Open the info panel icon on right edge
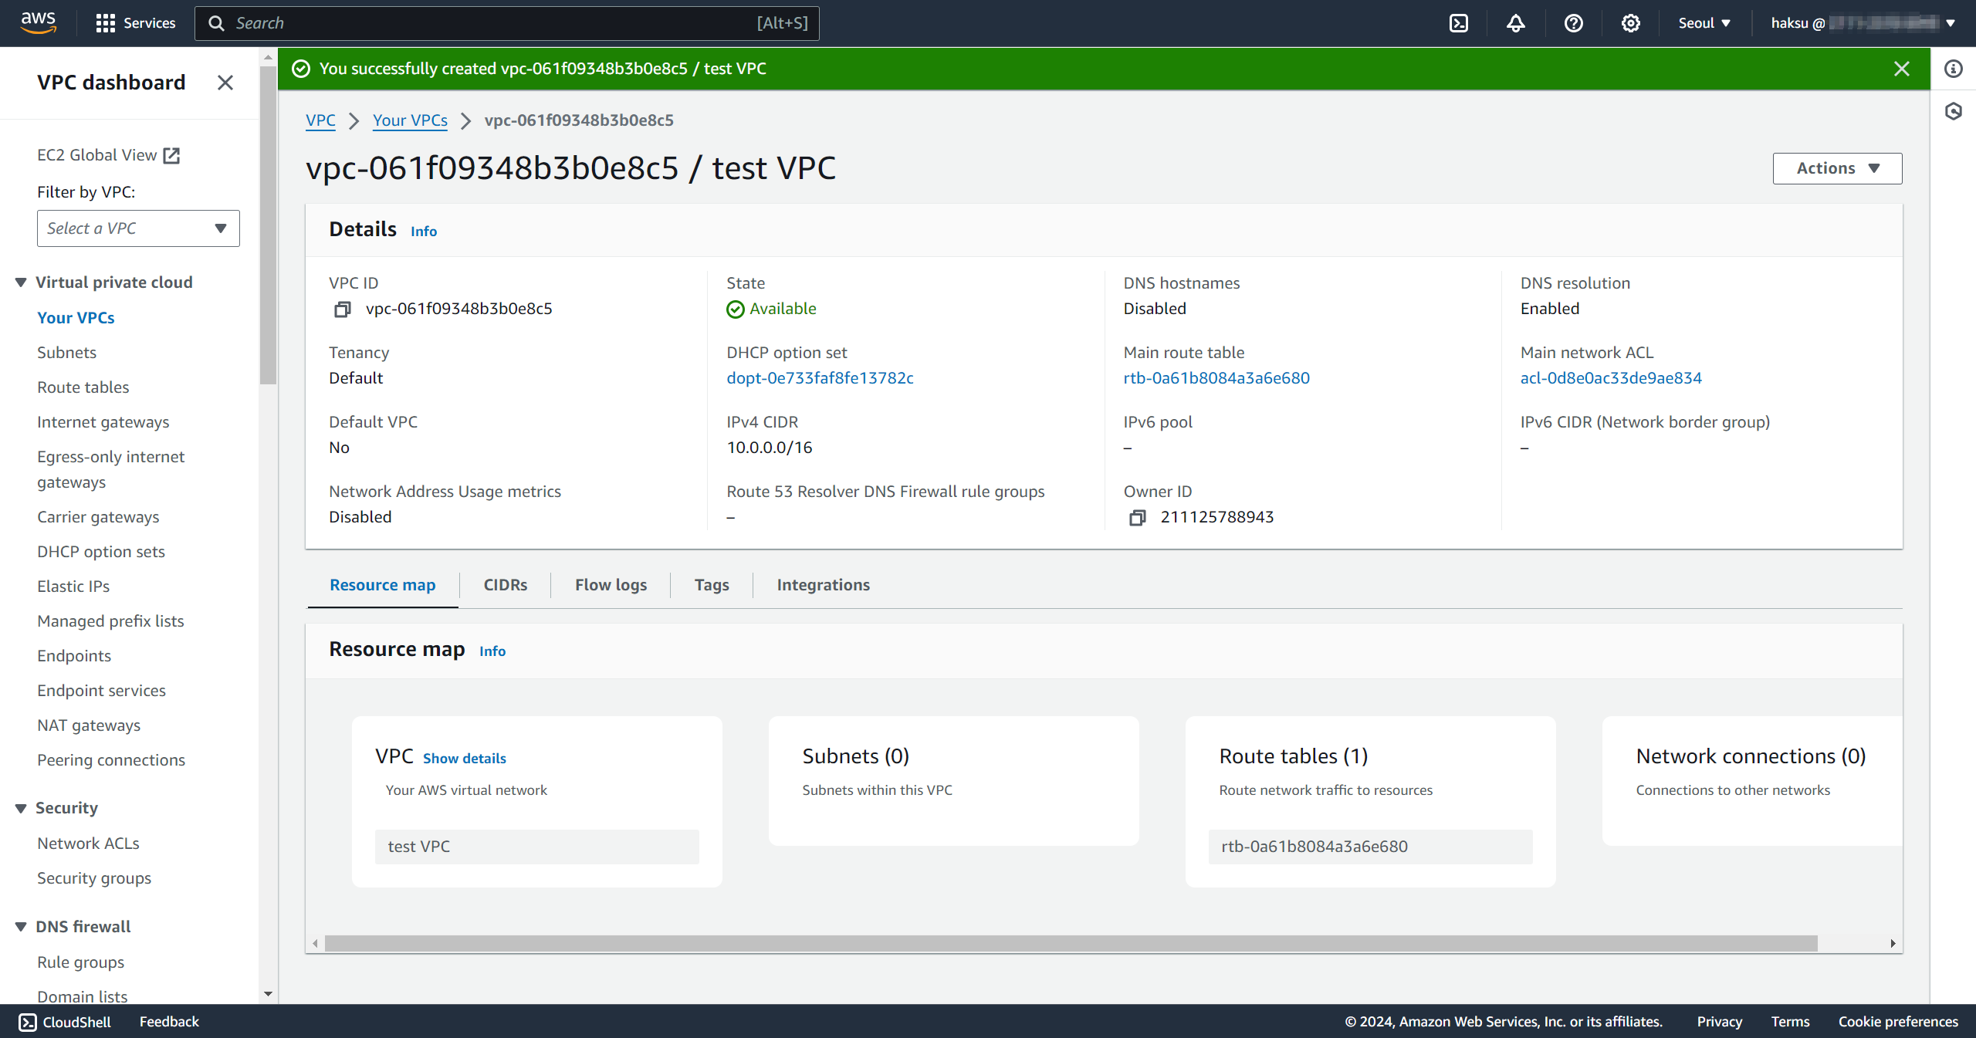This screenshot has width=1976, height=1038. point(1954,69)
